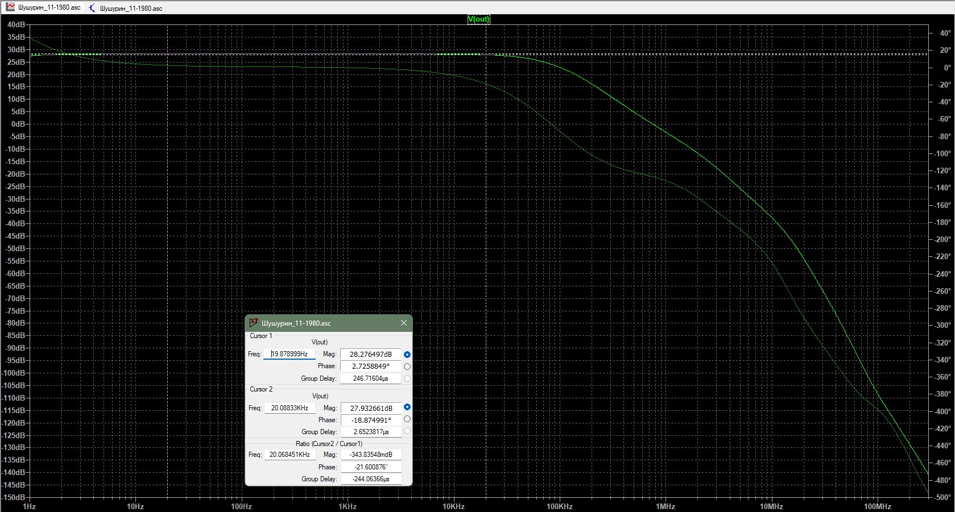
Task: Click the 40dB label on the left axis
Action: click(16, 25)
